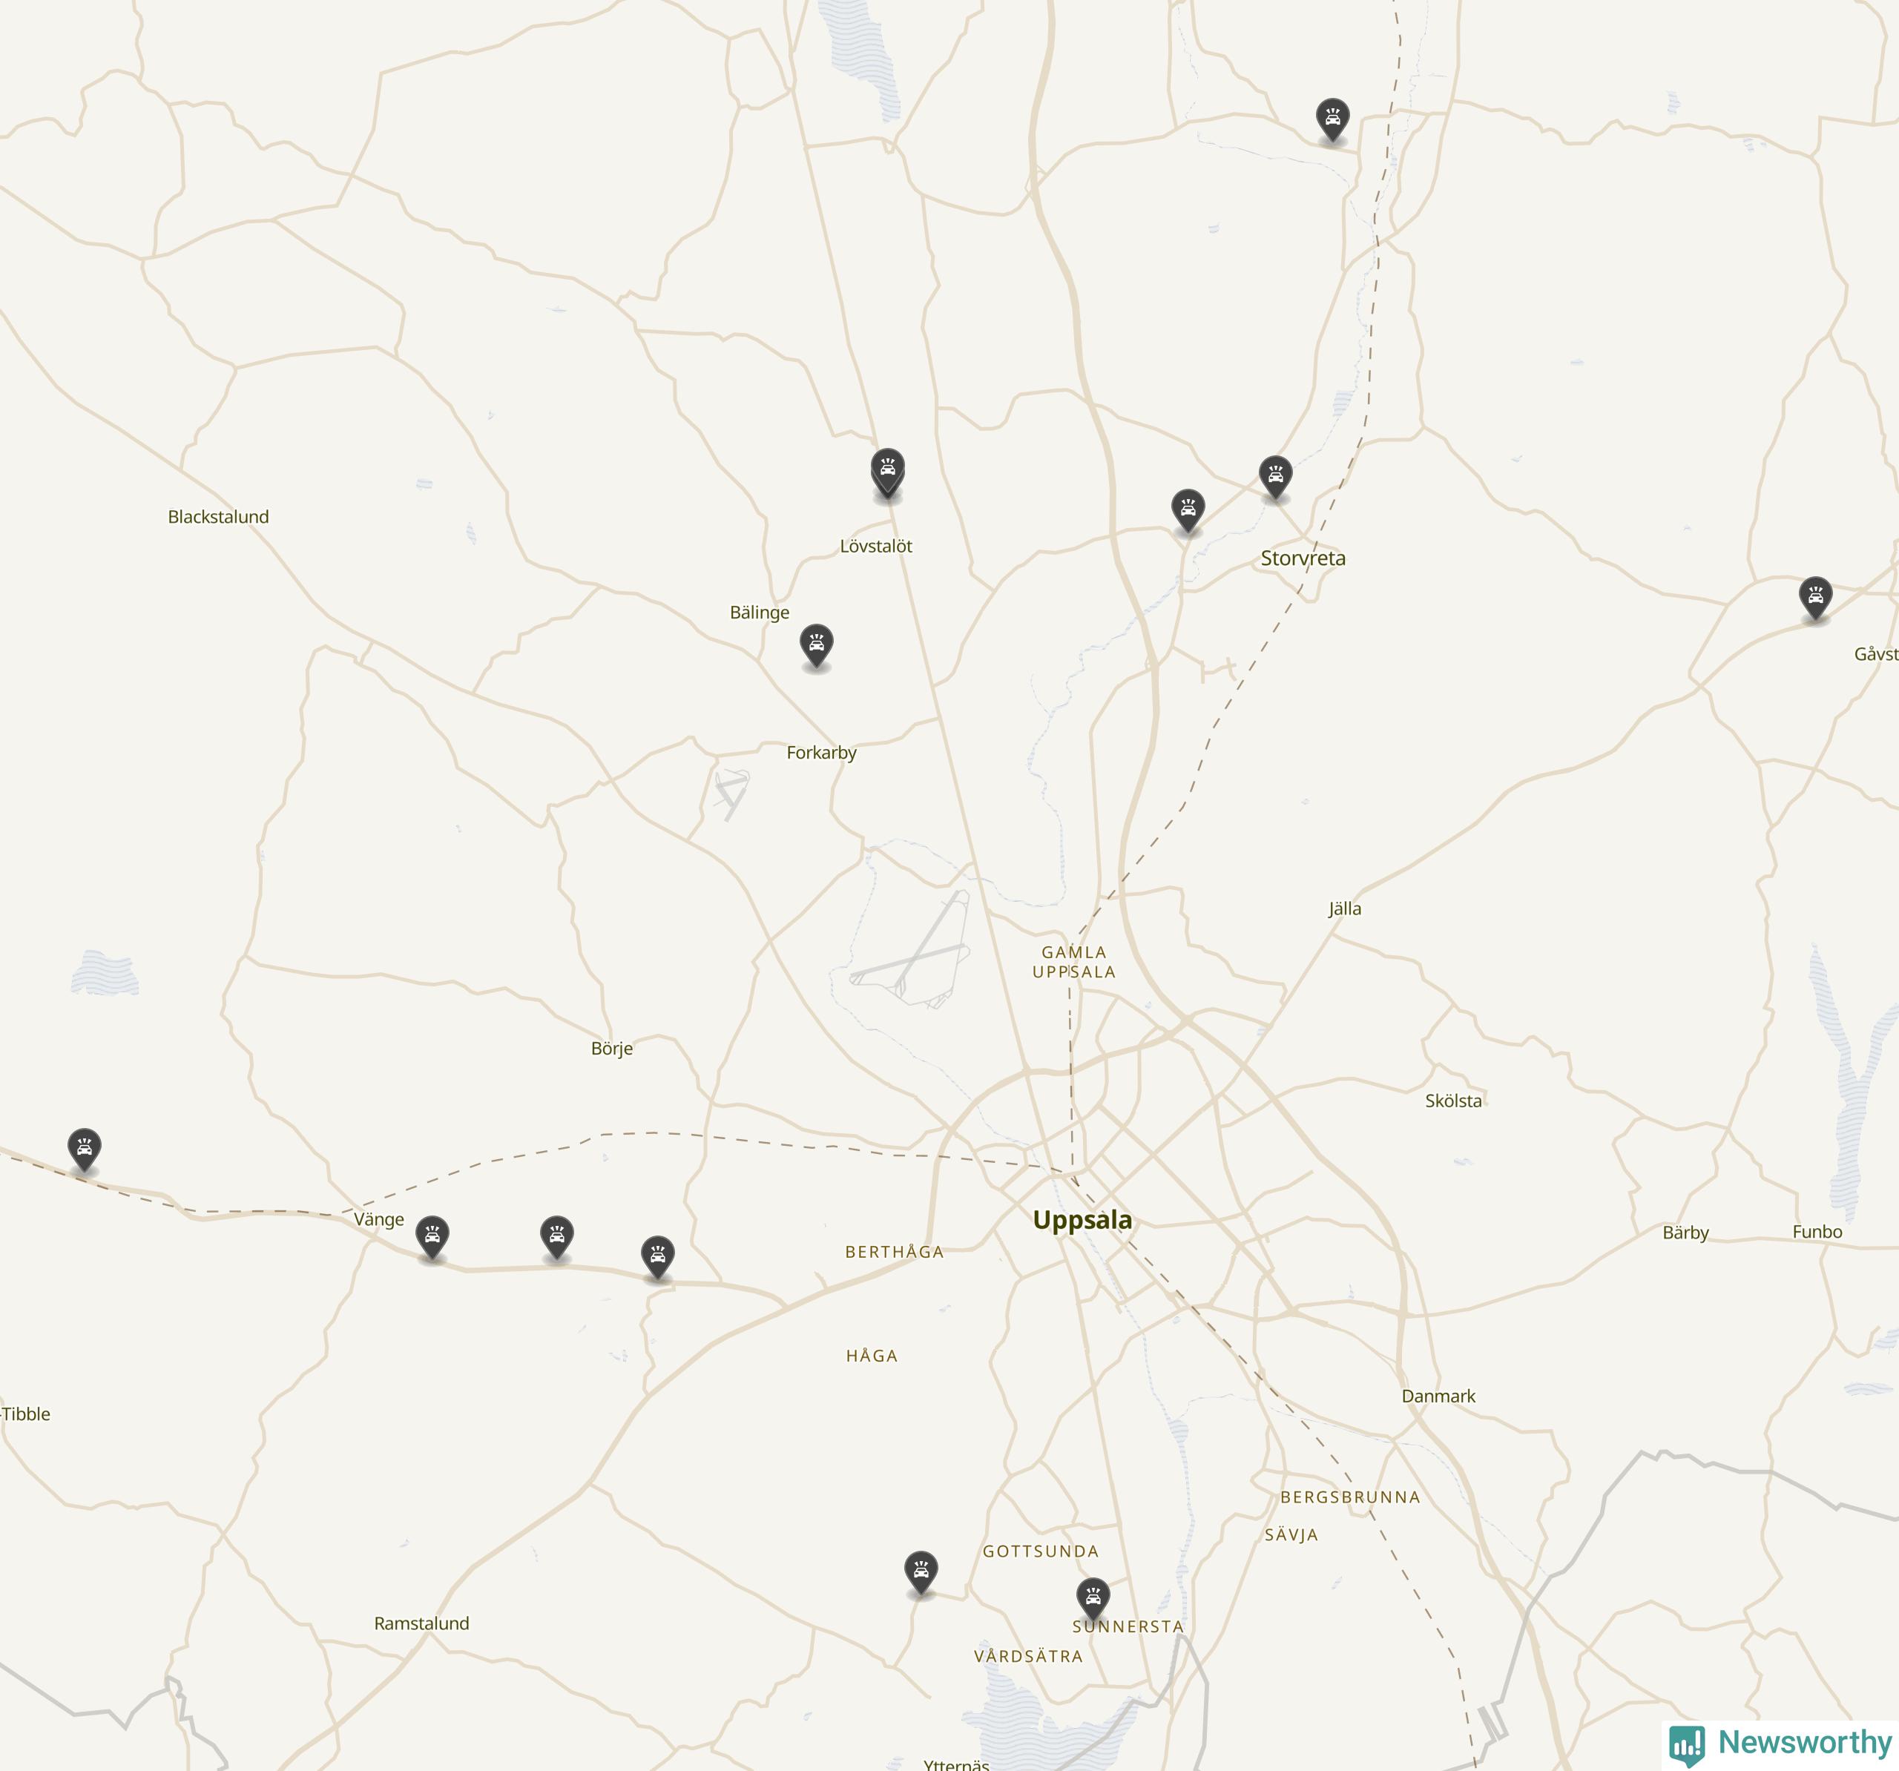Select the Gamla Uppsala map label
Viewport: 1899px width, 1771px height.
[x=1073, y=962]
